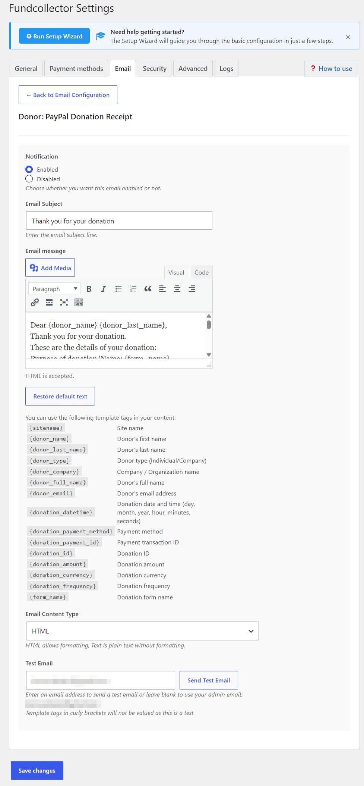
Task: Toggle the editor toolbar keyboard icon
Action: (x=79, y=303)
